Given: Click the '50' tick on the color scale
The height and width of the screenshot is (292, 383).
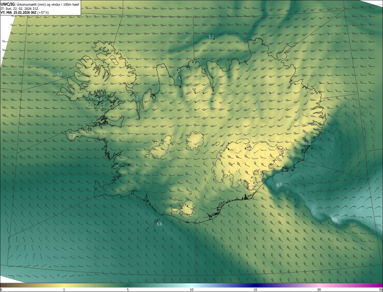Looking at the screenshot, I should (381, 290).
